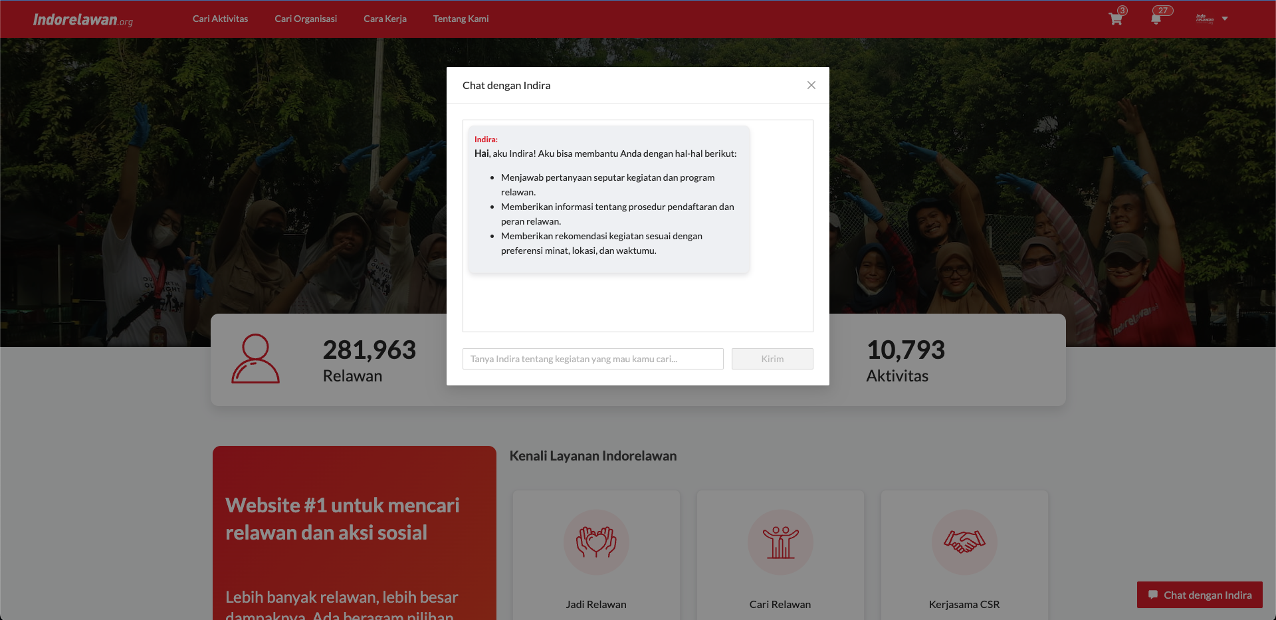Click the Chat dengan Indira floating button

pyautogui.click(x=1200, y=595)
